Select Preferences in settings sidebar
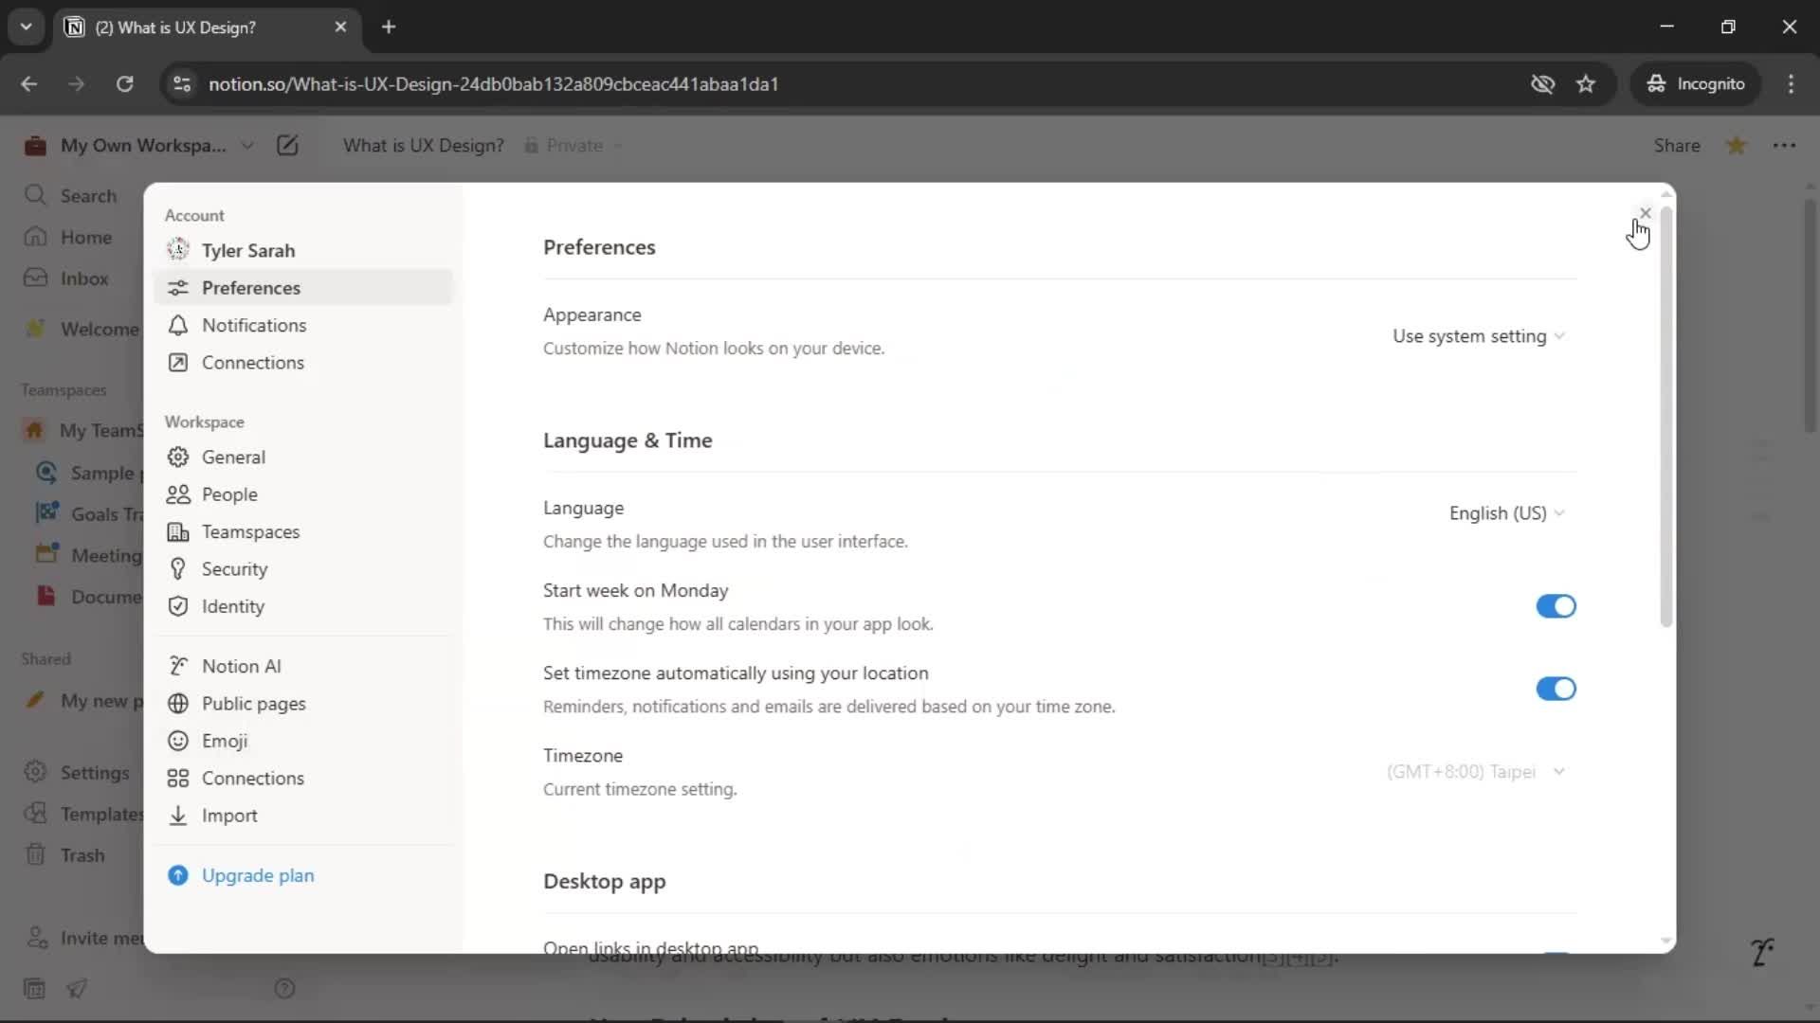This screenshot has width=1820, height=1023. pos(303,287)
